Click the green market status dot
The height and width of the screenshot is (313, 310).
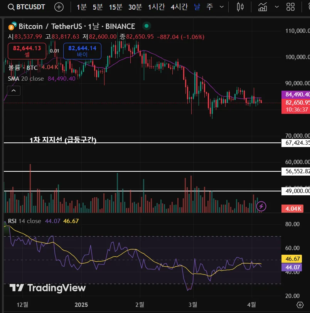(x=147, y=26)
